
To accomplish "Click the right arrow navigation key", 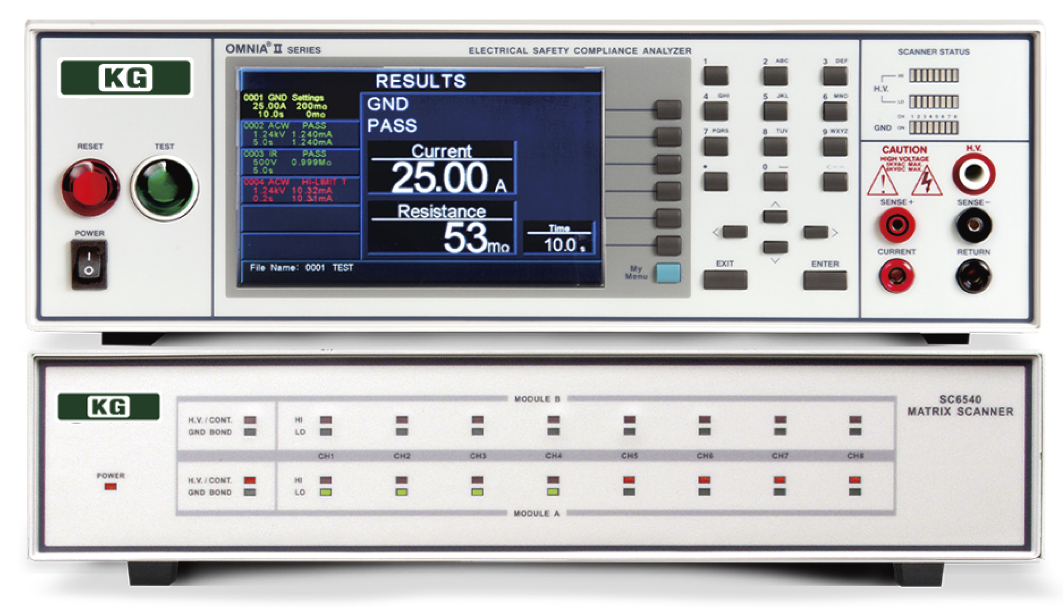I will 816,232.
